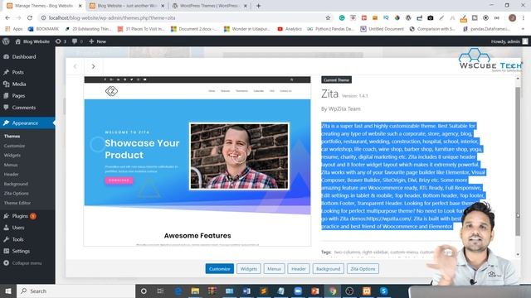Open Widgets submenu item in sidebar
The height and width of the screenshot is (298, 531).
point(12,155)
